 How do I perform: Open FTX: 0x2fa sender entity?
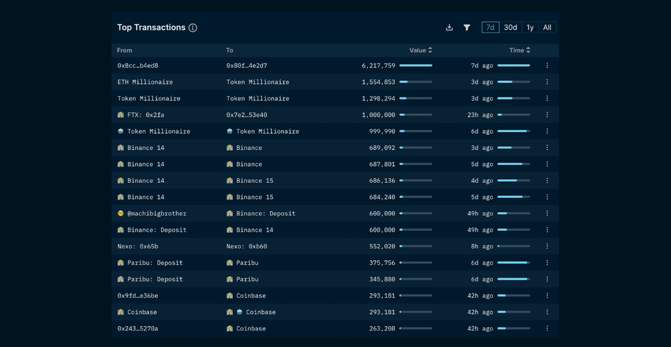141,115
